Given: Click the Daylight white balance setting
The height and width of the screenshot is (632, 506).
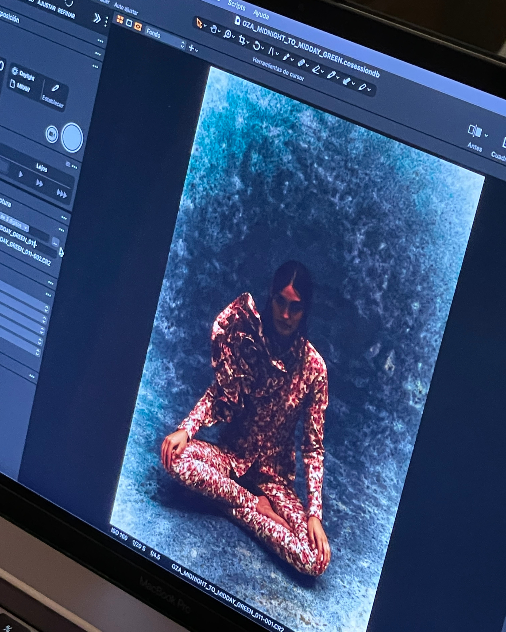Looking at the screenshot, I should click(x=24, y=74).
